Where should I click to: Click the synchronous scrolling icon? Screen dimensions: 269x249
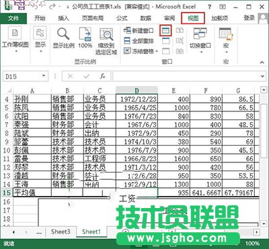[180, 41]
